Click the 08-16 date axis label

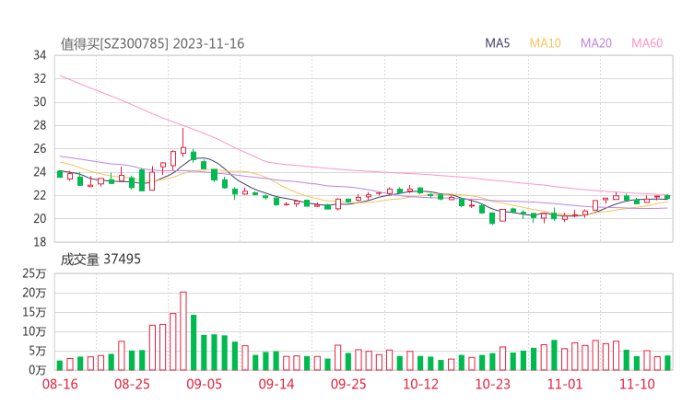pyautogui.click(x=60, y=384)
